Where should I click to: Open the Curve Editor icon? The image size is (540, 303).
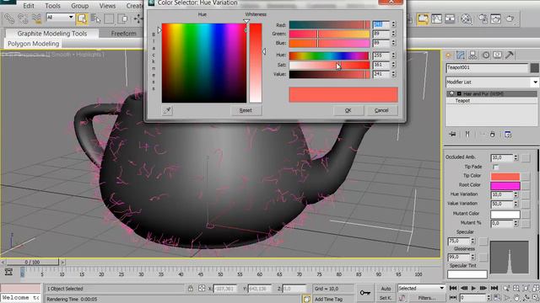click(x=436, y=19)
